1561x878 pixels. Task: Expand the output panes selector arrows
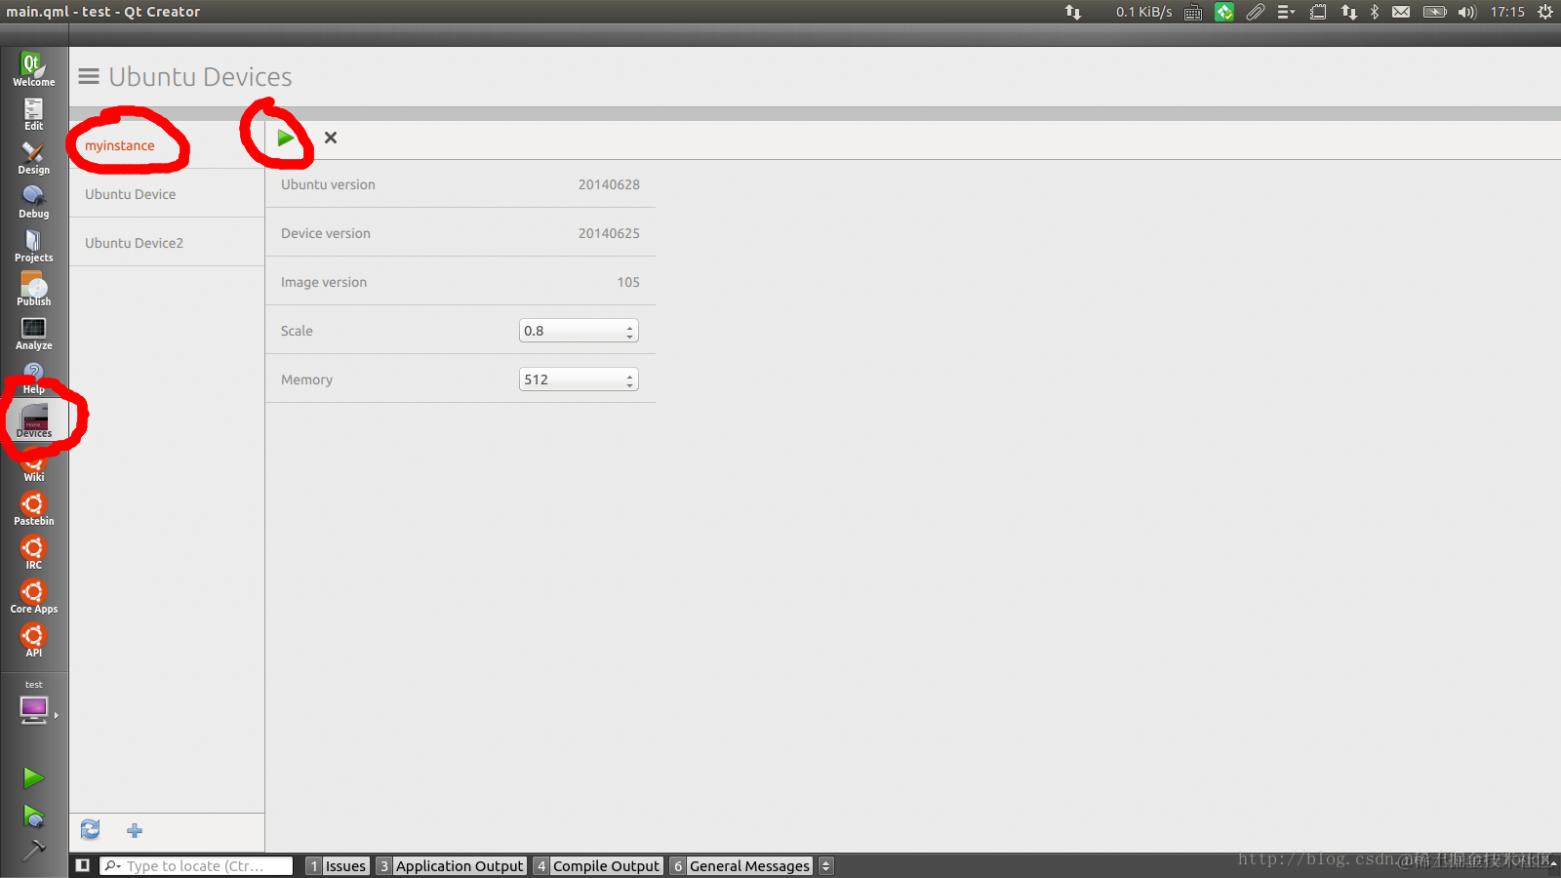826,865
